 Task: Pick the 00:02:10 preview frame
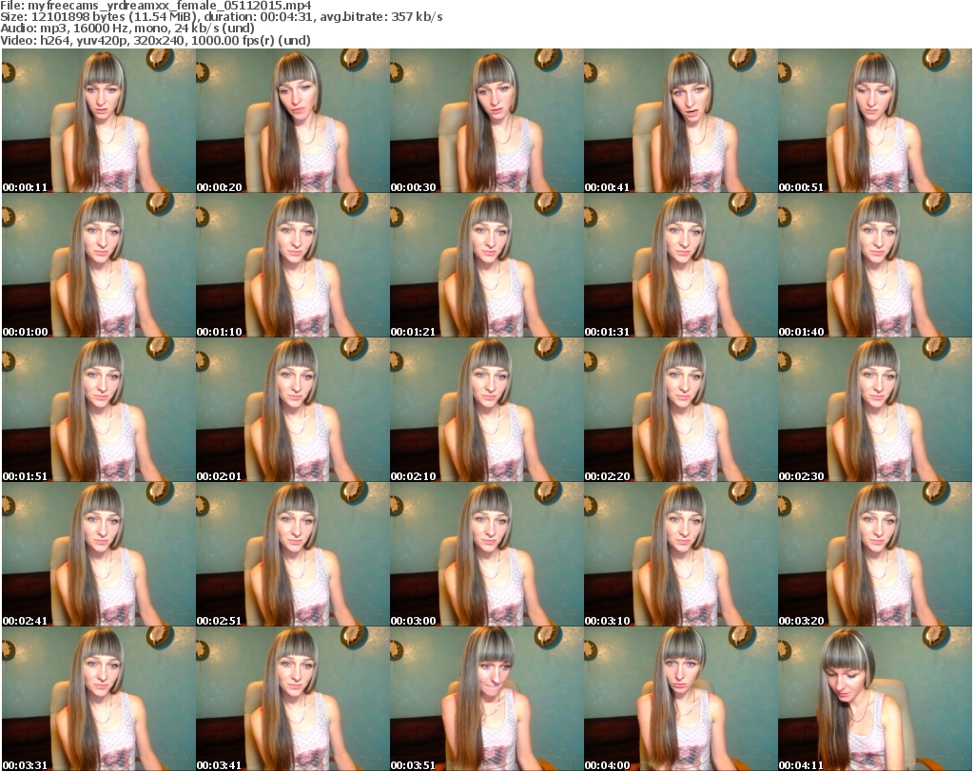(x=486, y=411)
